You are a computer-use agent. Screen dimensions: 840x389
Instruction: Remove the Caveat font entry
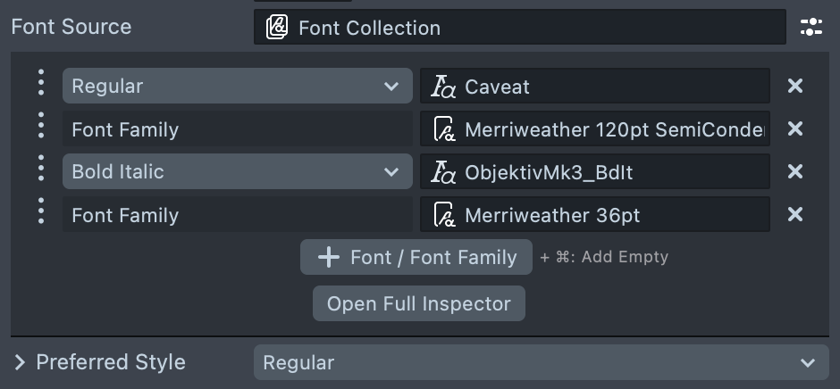[794, 86]
